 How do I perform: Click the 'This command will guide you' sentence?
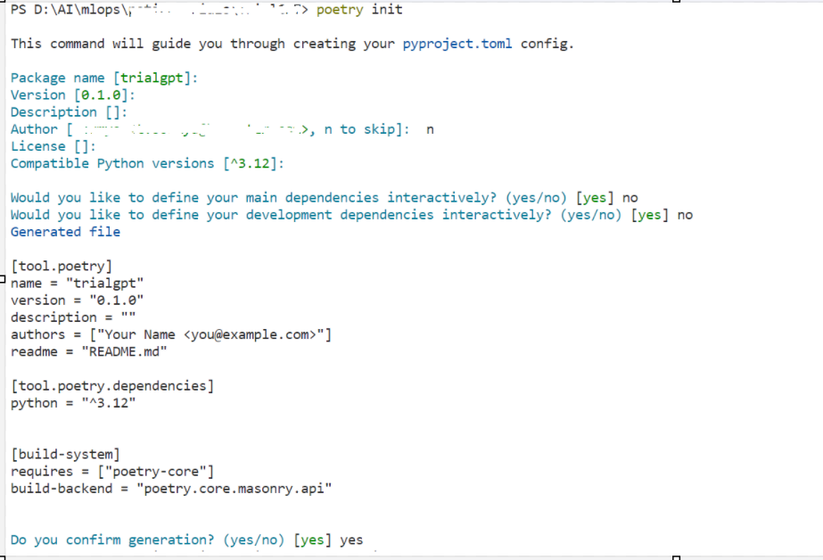pyautogui.click(x=292, y=44)
